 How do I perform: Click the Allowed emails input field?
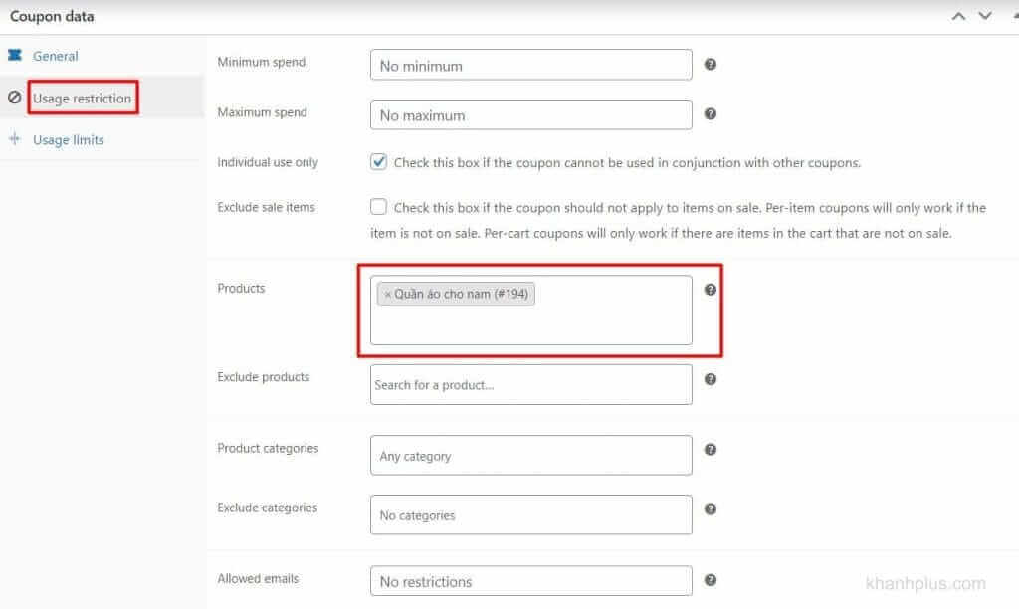coord(531,580)
